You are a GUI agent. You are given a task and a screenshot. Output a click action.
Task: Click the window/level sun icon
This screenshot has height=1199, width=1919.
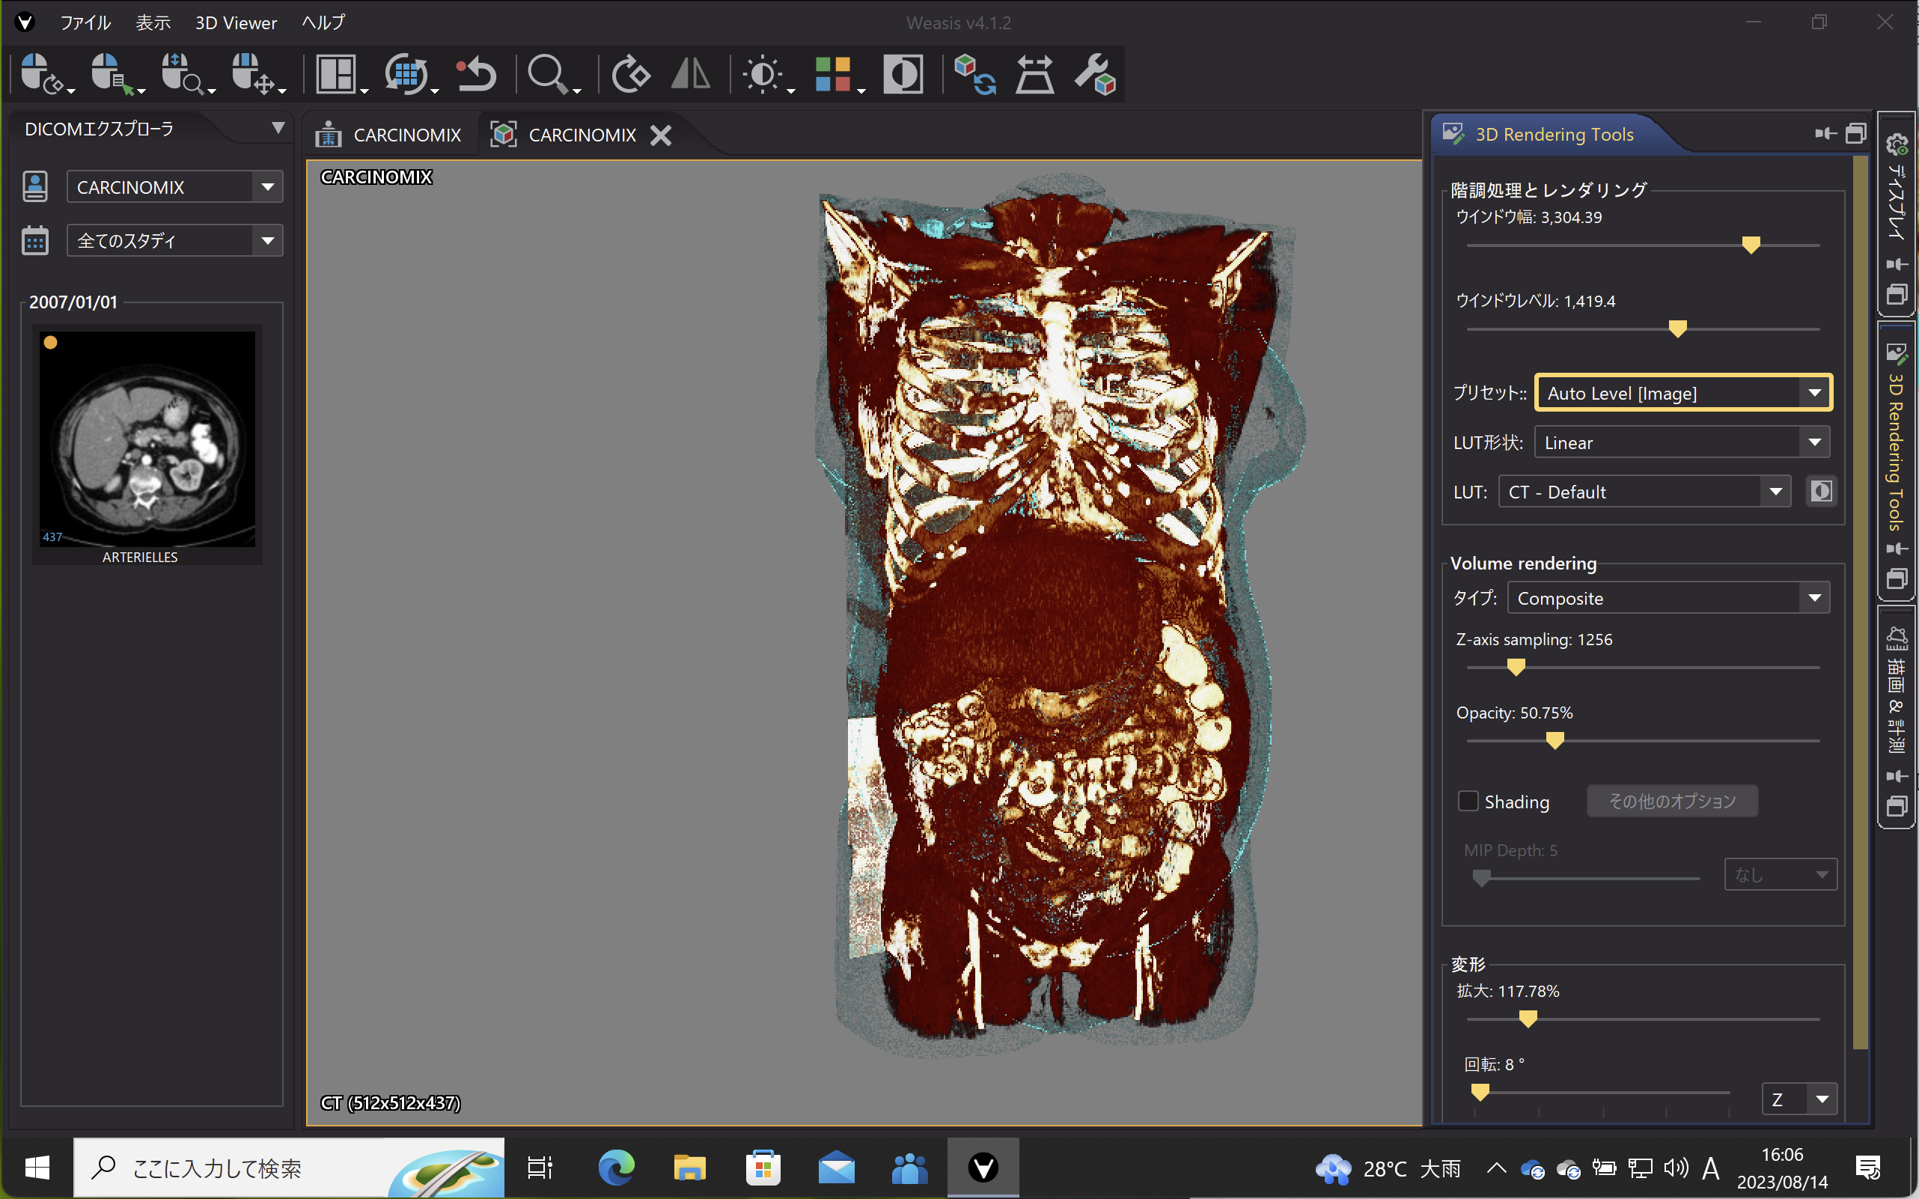pyautogui.click(x=763, y=75)
